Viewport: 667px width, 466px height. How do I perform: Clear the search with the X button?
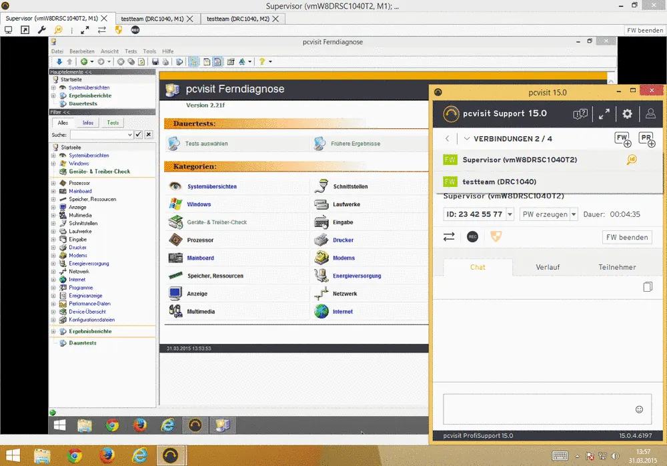point(149,135)
